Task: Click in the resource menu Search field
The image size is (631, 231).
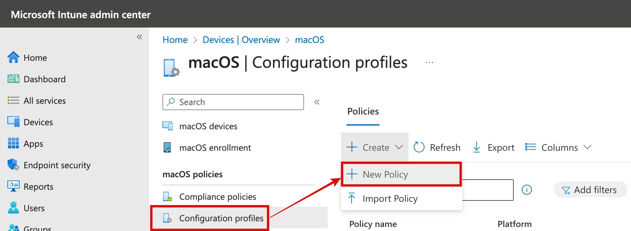Action: [233, 102]
